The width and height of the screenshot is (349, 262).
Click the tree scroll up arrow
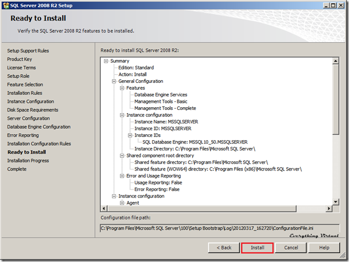pyautogui.click(x=335, y=61)
